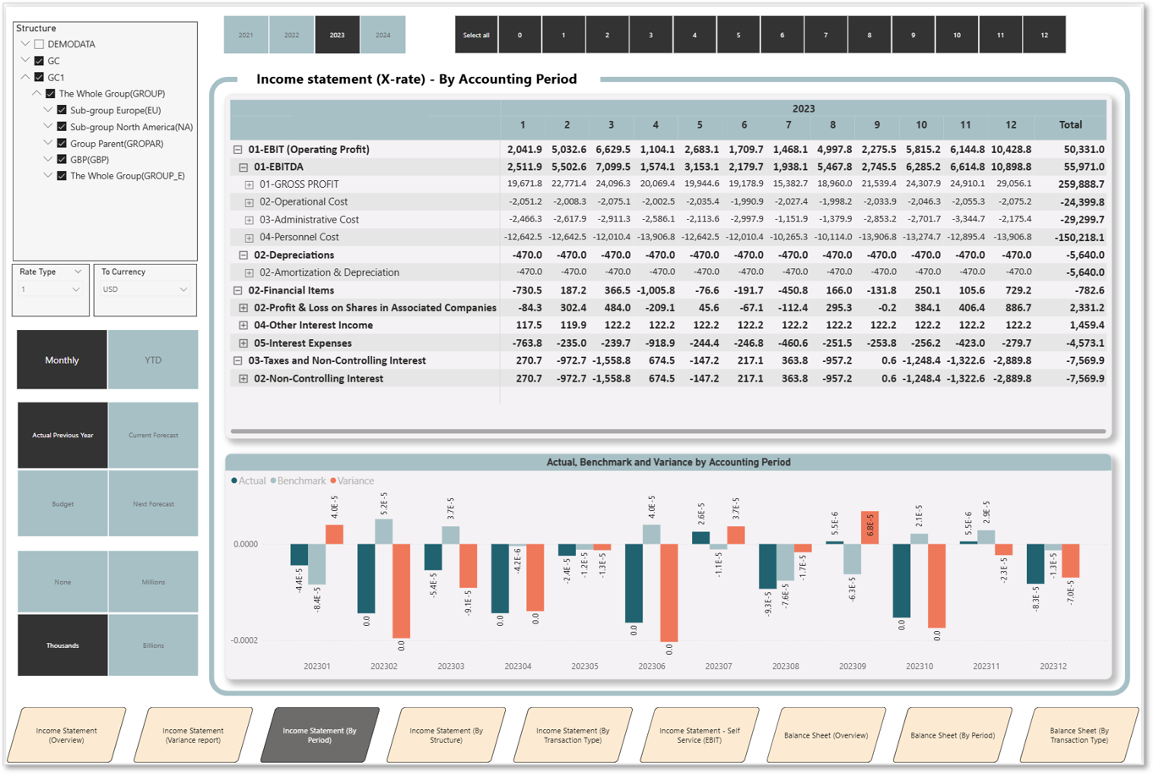1153x774 pixels.
Task: Expand the GC tree node chevron
Action: click(25, 61)
